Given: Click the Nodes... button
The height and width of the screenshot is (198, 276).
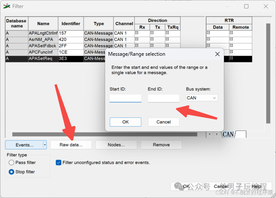Looking at the screenshot, I should click(116, 145).
